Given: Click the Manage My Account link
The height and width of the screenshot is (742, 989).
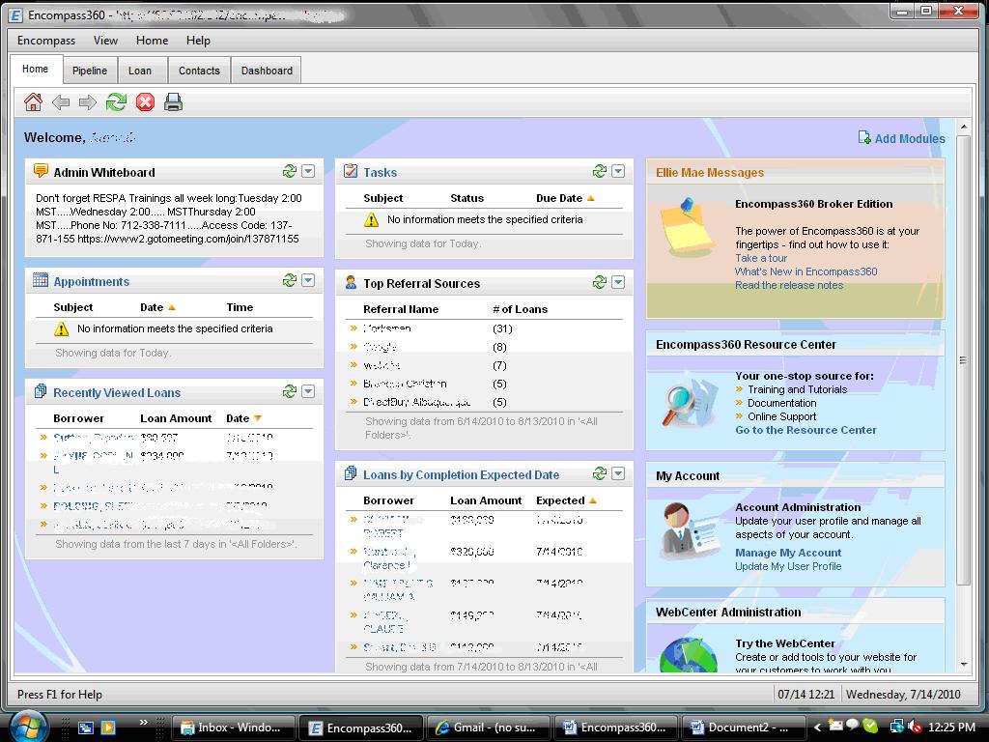Looking at the screenshot, I should tap(788, 553).
